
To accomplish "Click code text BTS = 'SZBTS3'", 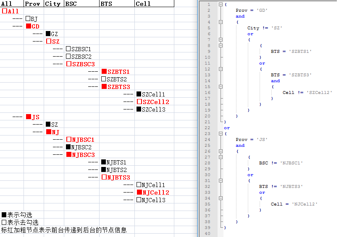I will tap(291, 75).
